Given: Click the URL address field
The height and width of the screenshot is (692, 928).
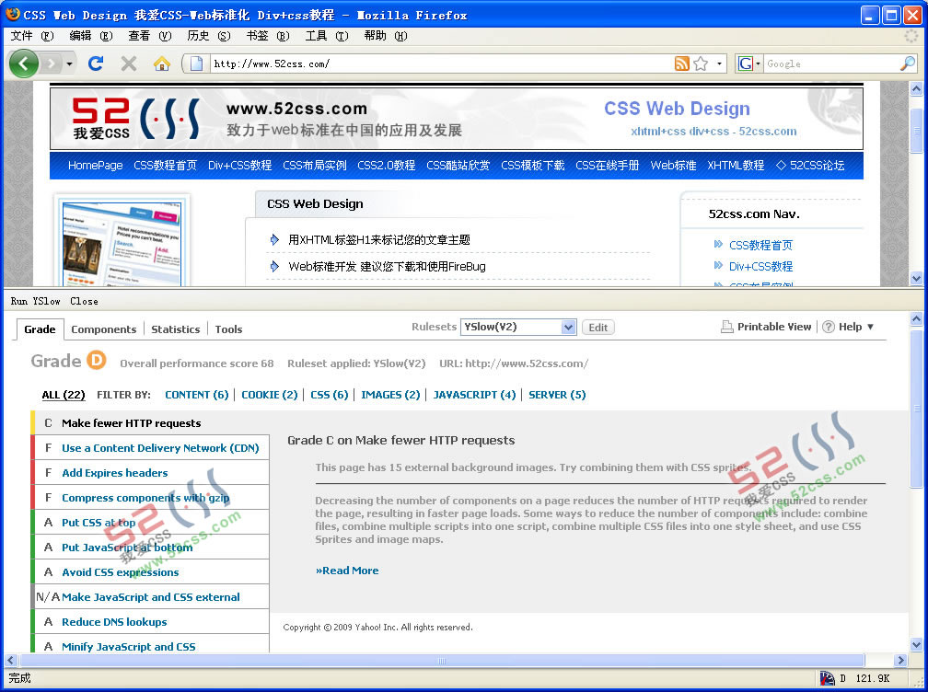Looking at the screenshot, I should 441,63.
